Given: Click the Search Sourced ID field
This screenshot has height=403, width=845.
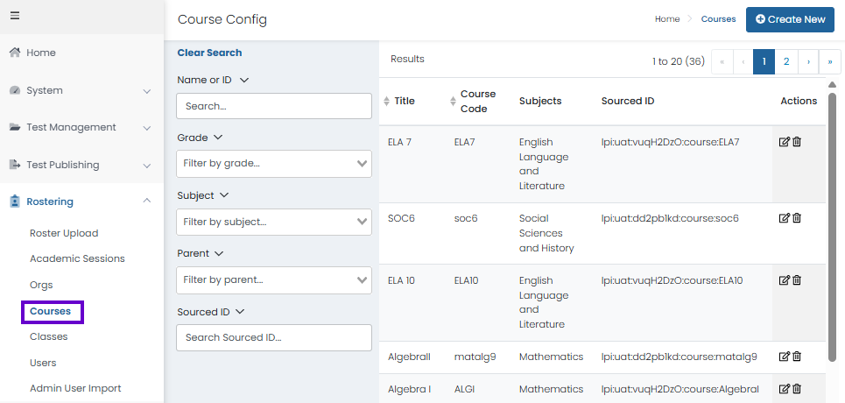Looking at the screenshot, I should pyautogui.click(x=274, y=337).
